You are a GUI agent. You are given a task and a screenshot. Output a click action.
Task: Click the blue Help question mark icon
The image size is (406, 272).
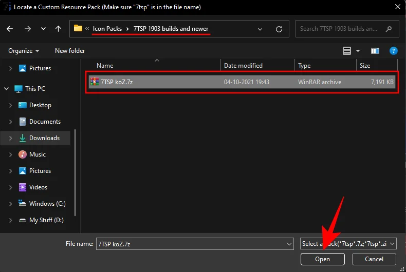[x=393, y=51]
